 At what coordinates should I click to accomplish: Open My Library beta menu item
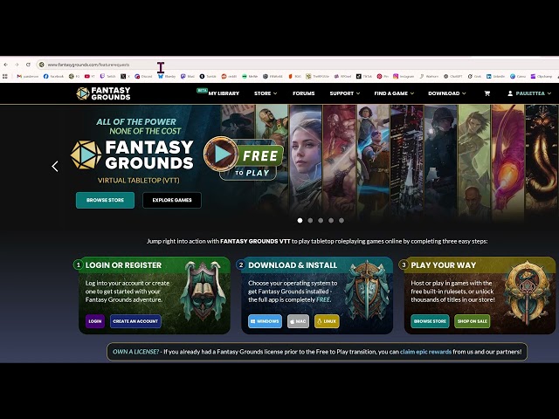(x=224, y=93)
